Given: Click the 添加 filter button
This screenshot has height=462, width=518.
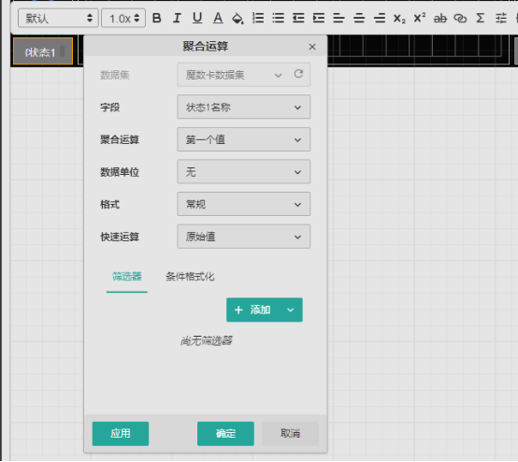Looking at the screenshot, I should tap(252, 310).
